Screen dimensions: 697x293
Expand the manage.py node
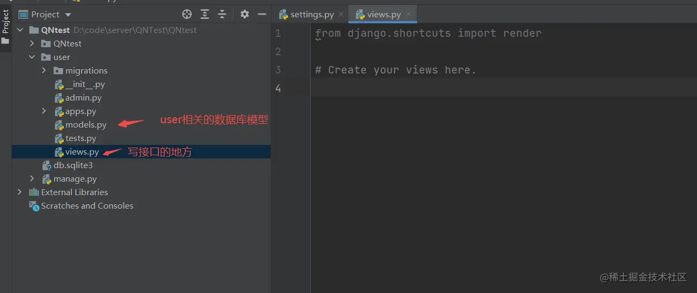coord(32,179)
